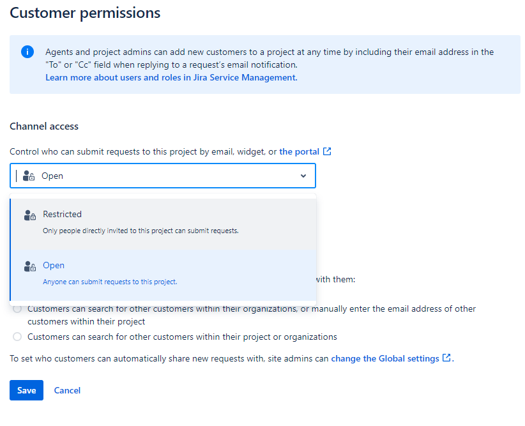Click the blue info icon in the banner

pos(26,52)
